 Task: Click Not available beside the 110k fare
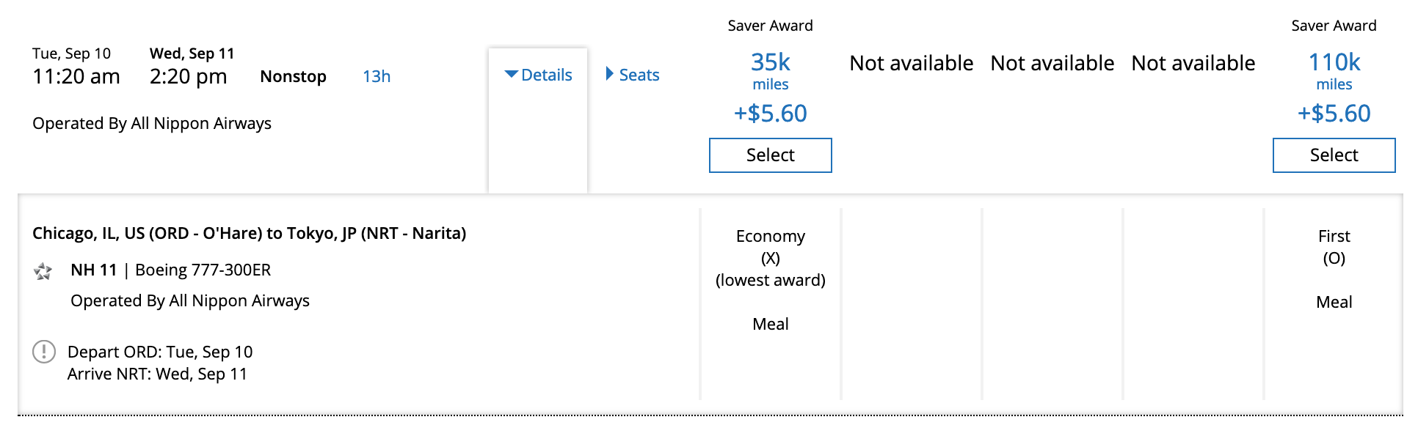click(x=1193, y=64)
